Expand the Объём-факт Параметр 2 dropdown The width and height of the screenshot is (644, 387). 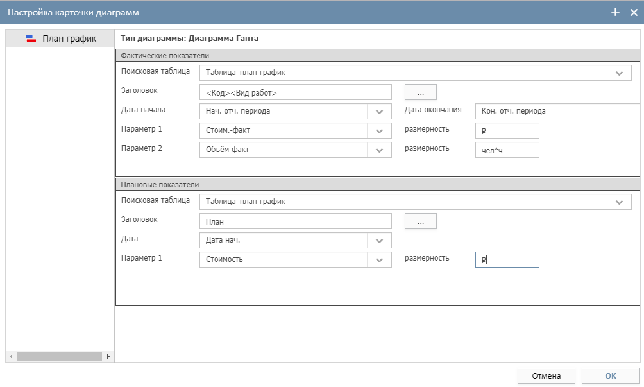point(379,150)
